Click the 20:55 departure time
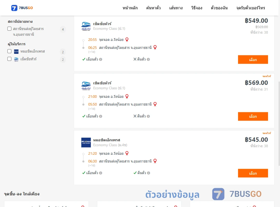The width and height of the screenshot is (280, 207). tap(92, 40)
